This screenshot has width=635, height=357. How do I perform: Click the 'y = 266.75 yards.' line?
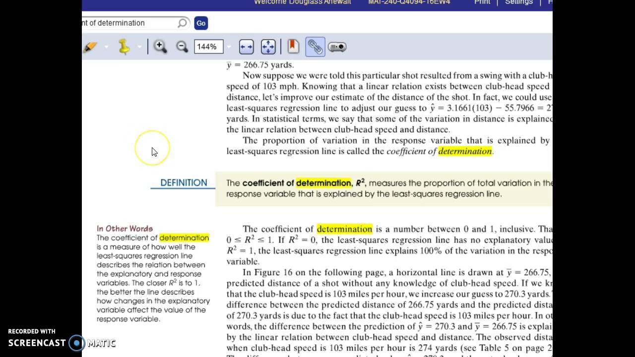pyautogui.click(x=260, y=65)
